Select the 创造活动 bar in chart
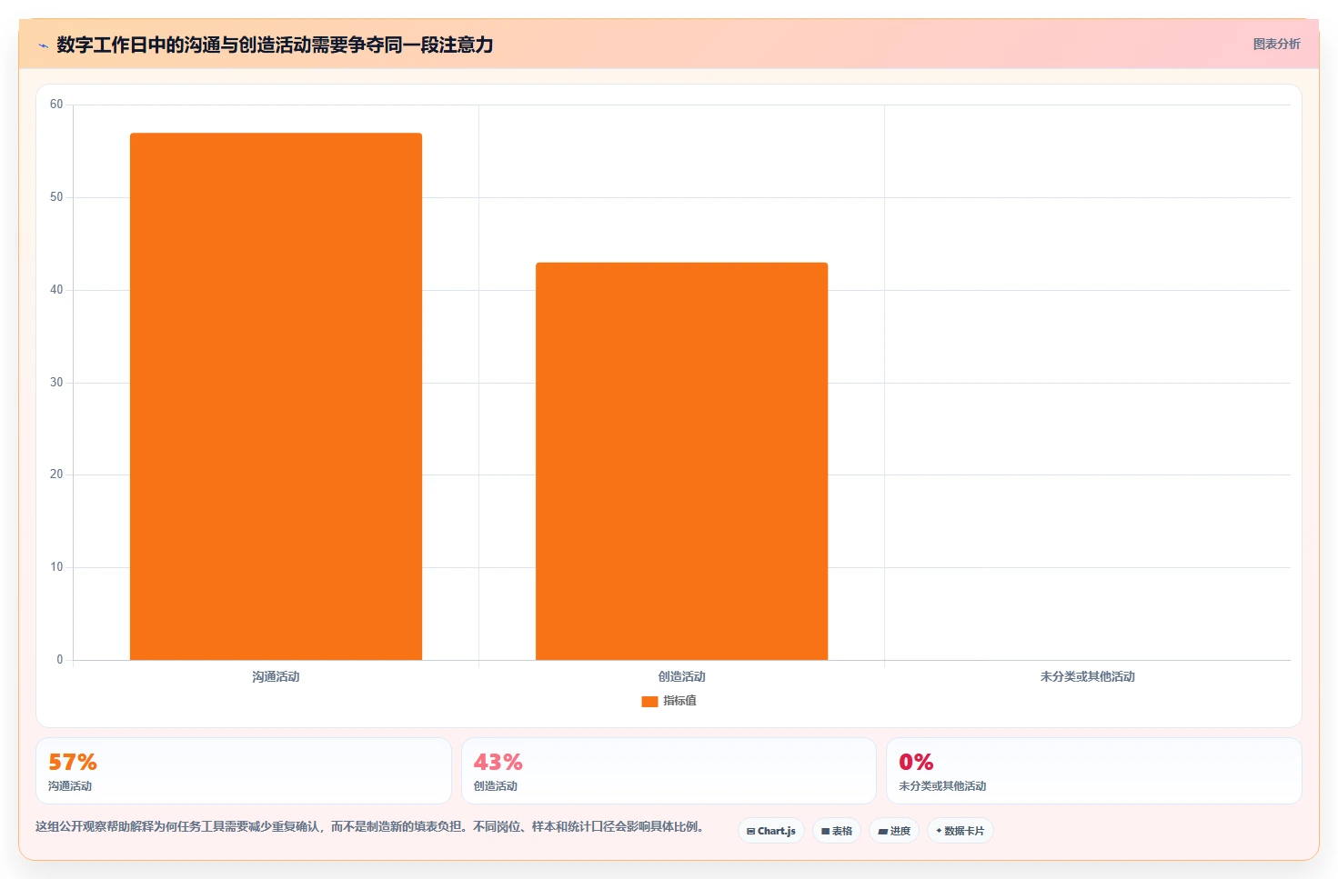The image size is (1338, 879). pos(681,461)
